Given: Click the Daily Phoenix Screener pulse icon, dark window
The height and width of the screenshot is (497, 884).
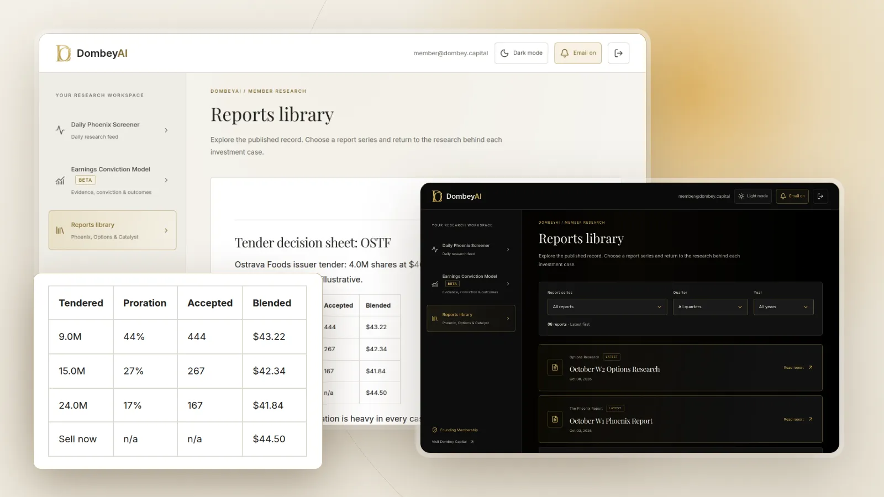Looking at the screenshot, I should 435,250.
